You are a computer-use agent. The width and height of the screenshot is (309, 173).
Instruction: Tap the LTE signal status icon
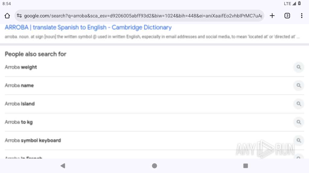pyautogui.click(x=290, y=4)
